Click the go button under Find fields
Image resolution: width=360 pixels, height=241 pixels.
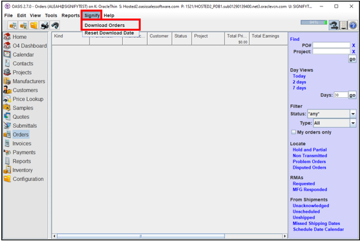(352, 59)
